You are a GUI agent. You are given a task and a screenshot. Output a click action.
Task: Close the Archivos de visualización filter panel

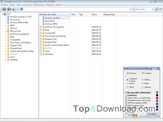(158, 69)
